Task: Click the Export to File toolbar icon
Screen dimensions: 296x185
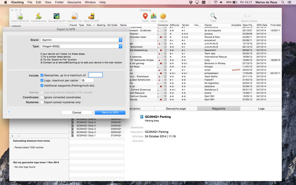Action: (x=75, y=16)
